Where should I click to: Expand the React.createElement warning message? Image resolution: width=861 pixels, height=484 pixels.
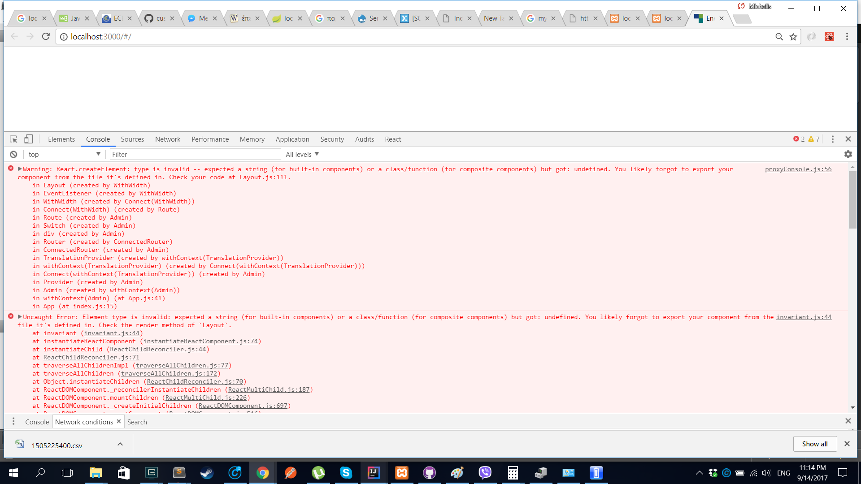20,169
